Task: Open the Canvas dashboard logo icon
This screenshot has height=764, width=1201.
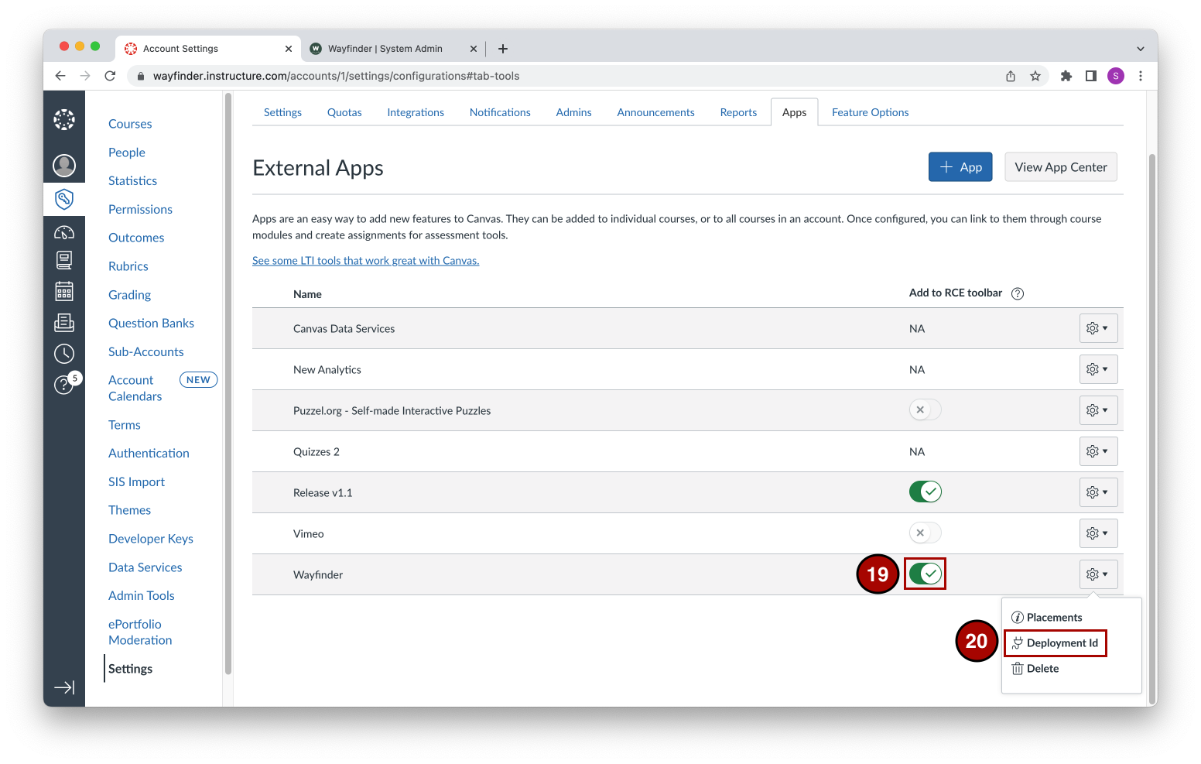Action: point(64,119)
